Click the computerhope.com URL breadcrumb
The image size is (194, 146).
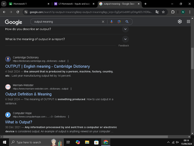[39, 117]
